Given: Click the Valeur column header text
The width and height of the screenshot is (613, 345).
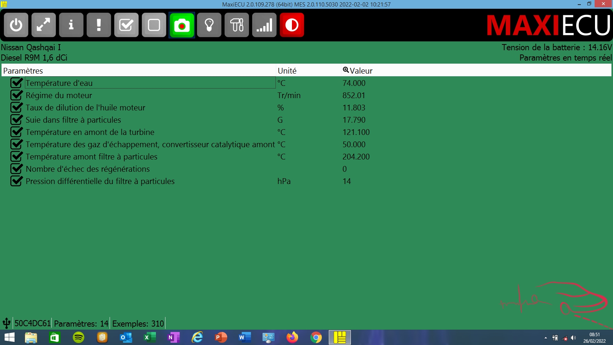Looking at the screenshot, I should point(361,71).
